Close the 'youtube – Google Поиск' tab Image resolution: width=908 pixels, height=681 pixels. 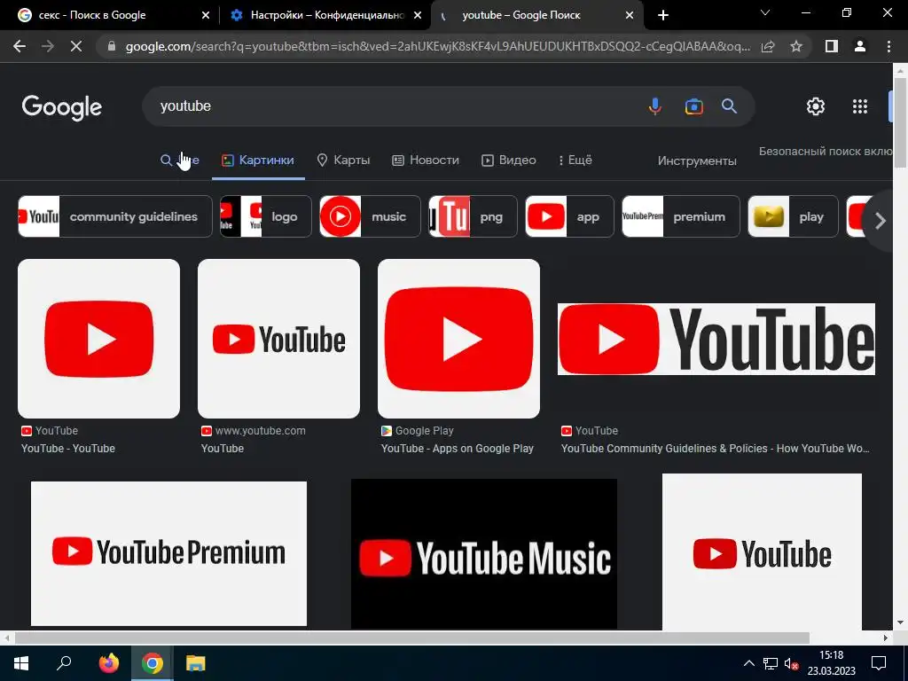tap(630, 15)
